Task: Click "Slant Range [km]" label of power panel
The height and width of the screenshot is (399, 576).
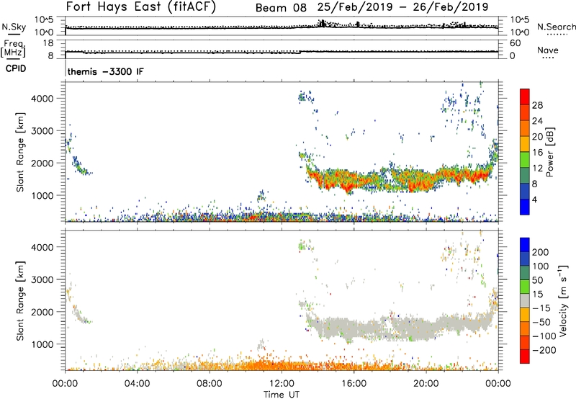Action: coord(20,152)
